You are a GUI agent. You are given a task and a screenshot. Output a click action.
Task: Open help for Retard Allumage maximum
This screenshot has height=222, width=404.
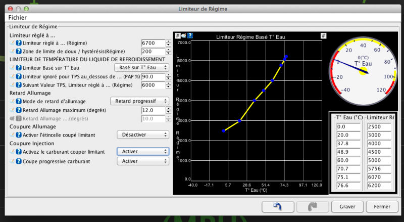point(19,110)
